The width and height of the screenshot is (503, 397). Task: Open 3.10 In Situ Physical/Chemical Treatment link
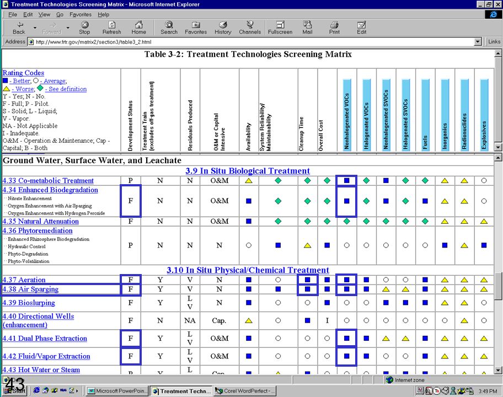(x=248, y=270)
